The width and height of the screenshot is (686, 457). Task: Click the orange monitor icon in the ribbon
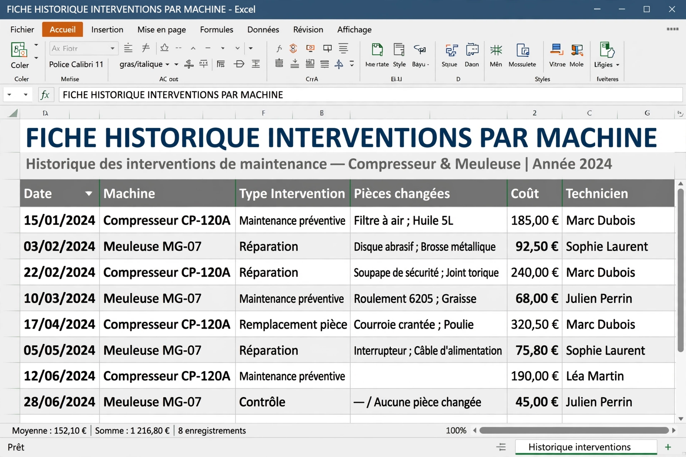[310, 48]
